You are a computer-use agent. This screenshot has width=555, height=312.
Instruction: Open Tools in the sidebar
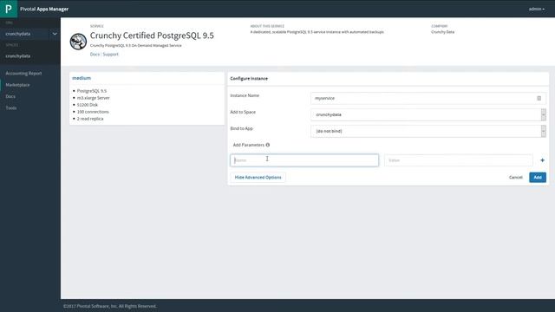coord(11,107)
